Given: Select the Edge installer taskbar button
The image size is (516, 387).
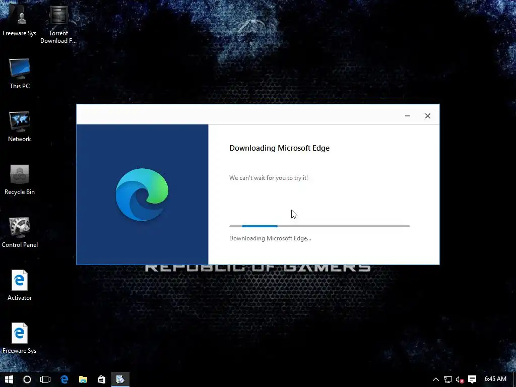Looking at the screenshot, I should click(120, 379).
